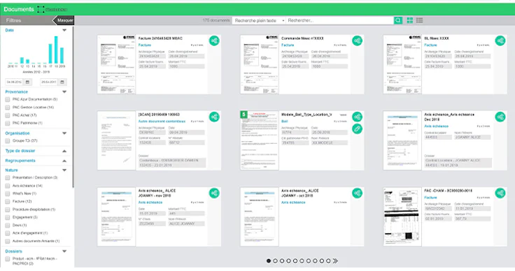Screen dimensions: 515x271
Task: Open Facture 2410453428 document thumbnail
Action: click(116, 64)
